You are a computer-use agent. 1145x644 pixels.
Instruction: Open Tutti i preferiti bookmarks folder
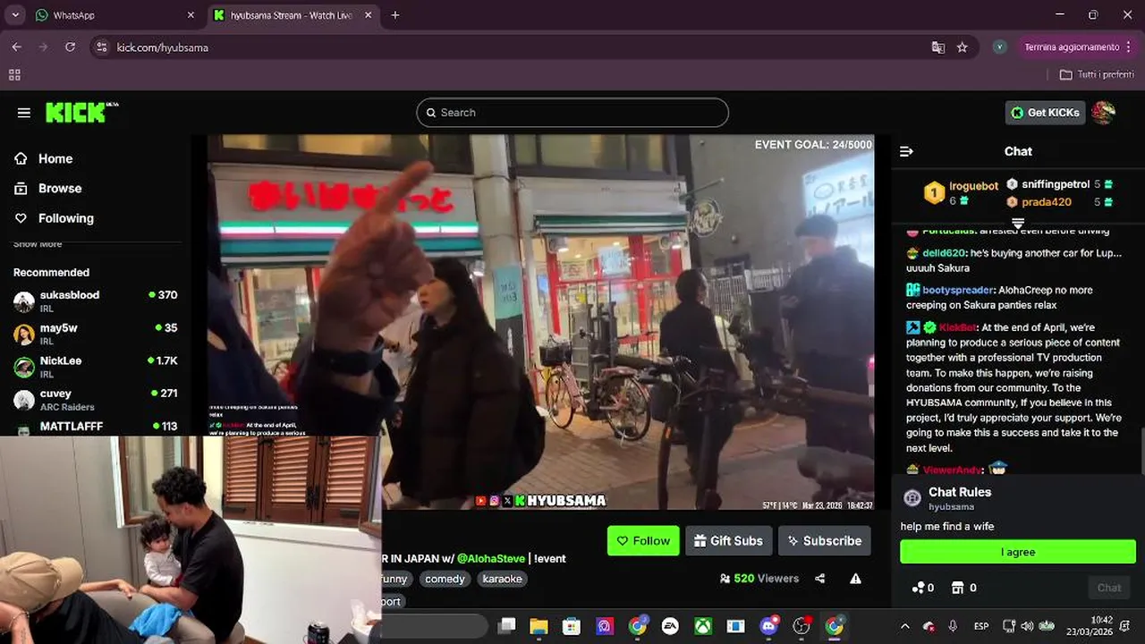click(x=1097, y=75)
